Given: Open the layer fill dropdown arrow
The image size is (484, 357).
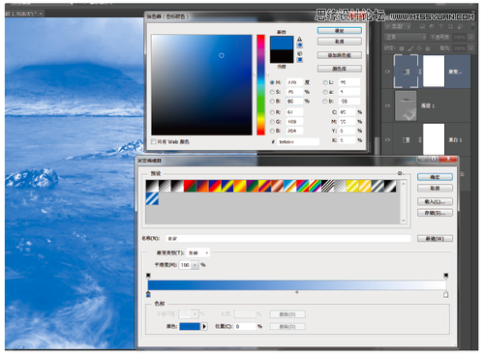Looking at the screenshot, I should 470,48.
